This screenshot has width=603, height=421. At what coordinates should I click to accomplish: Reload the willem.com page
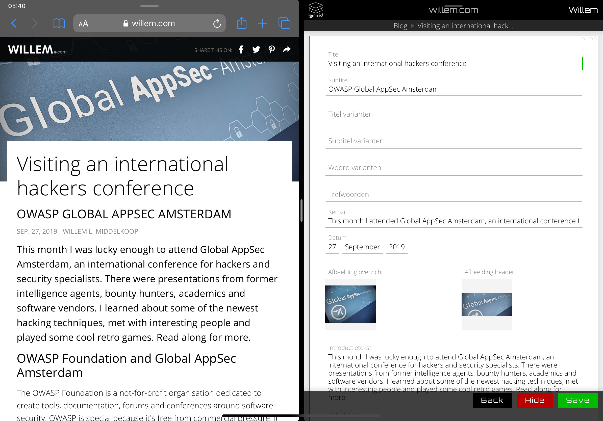[x=217, y=24]
